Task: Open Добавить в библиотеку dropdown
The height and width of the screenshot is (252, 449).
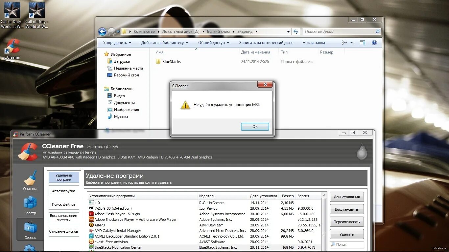Action: point(165,43)
